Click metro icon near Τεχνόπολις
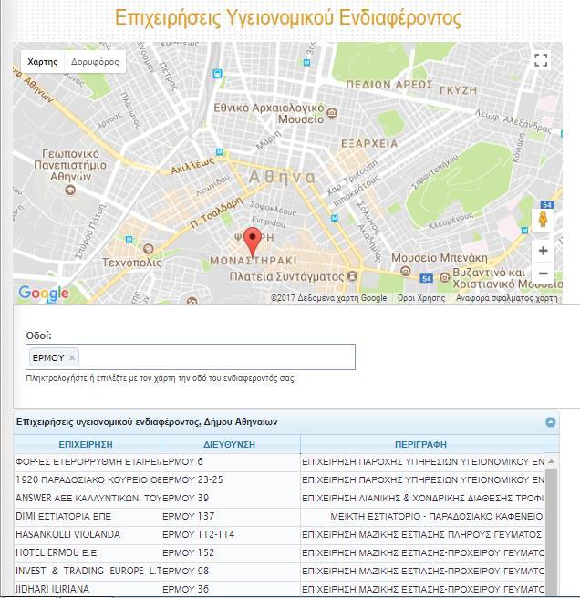580x598 pixels. (129, 240)
